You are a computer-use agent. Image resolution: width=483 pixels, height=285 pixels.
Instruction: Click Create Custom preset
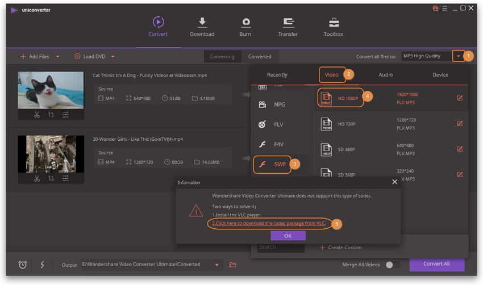pyautogui.click(x=341, y=248)
